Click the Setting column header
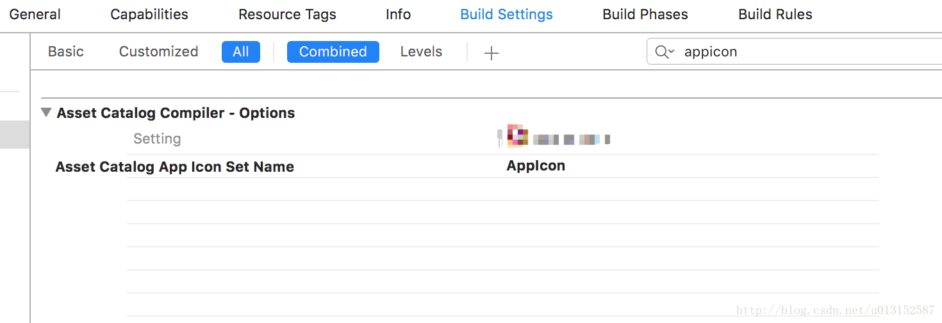Screen dimensions: 942x323 click(x=157, y=138)
